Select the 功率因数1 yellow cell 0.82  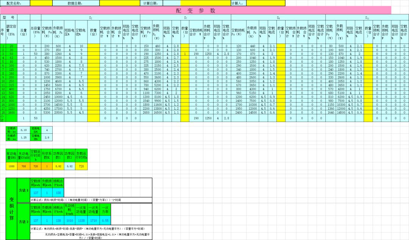click(x=58, y=166)
